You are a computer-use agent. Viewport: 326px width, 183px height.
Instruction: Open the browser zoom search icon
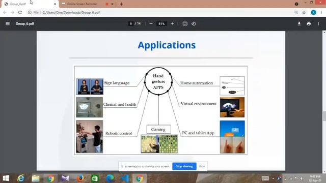point(296,12)
